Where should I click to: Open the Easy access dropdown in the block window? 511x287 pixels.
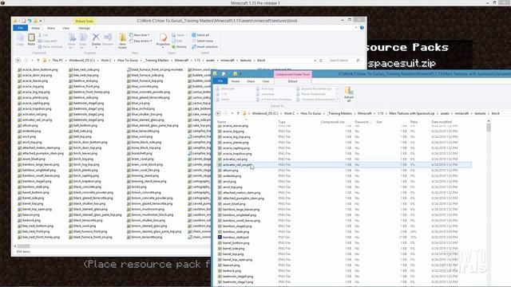coord(141,41)
